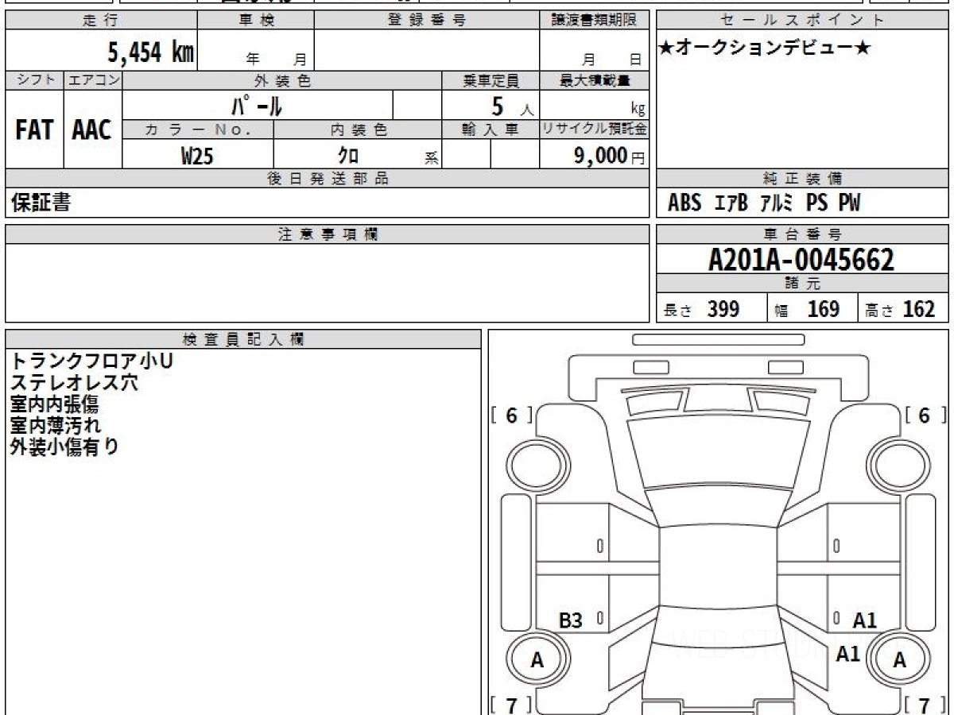Click the upper A1 mark on right side
Viewport: 954px width, 715px height.
pyautogui.click(x=864, y=620)
